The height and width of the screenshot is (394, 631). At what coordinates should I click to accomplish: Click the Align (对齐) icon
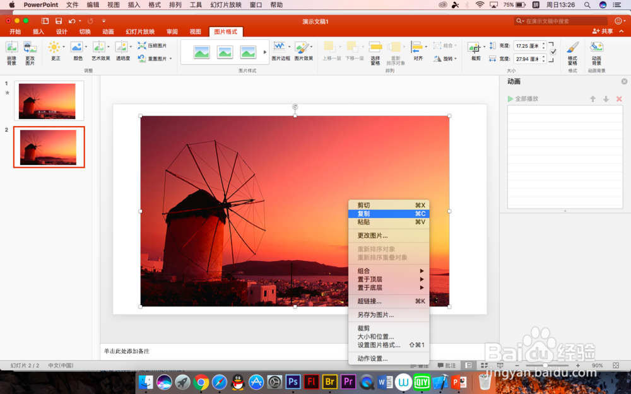click(417, 47)
